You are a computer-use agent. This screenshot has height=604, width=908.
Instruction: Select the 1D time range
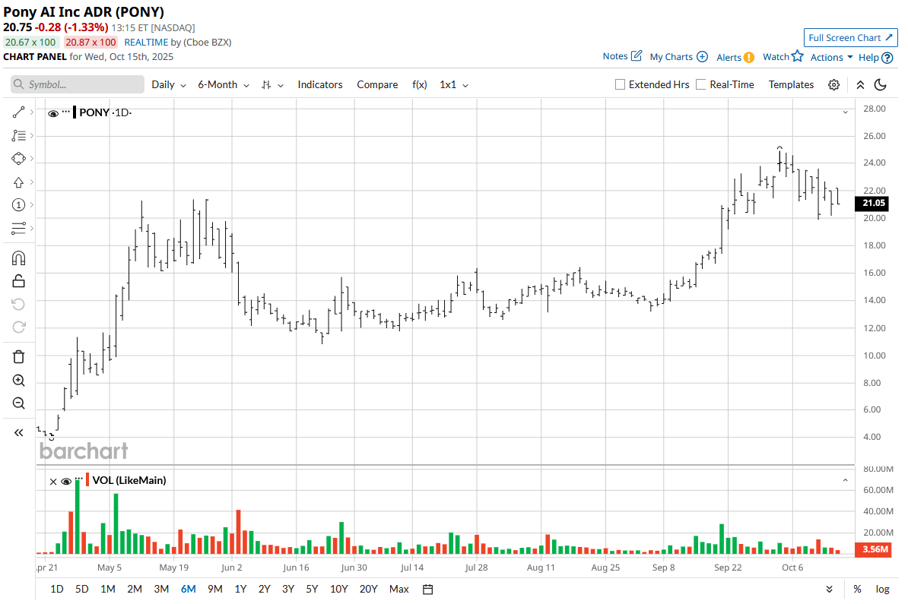click(x=57, y=589)
